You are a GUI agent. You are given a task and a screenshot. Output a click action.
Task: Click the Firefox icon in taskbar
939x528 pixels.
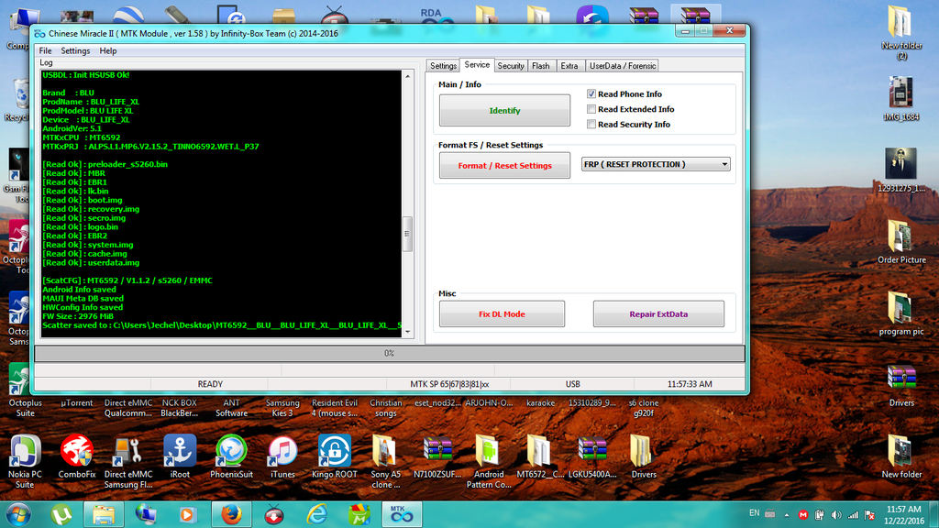click(x=231, y=514)
